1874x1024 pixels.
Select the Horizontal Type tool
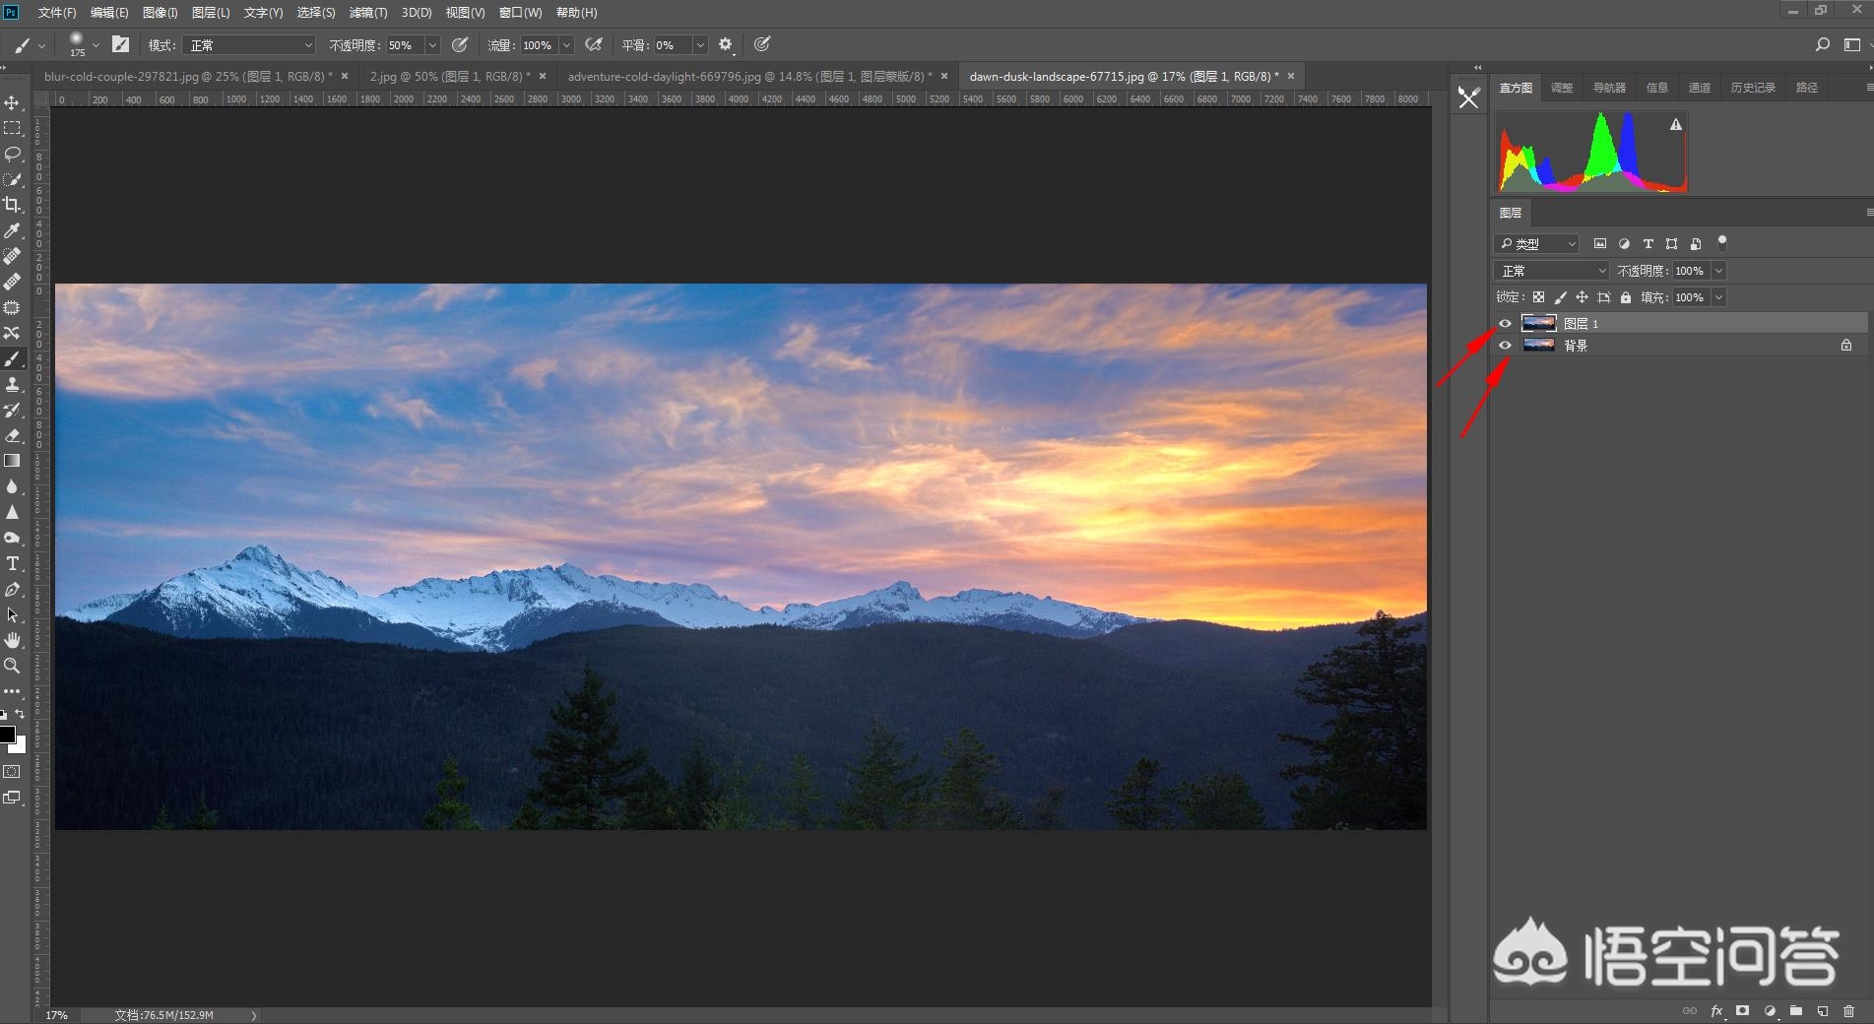click(12, 563)
